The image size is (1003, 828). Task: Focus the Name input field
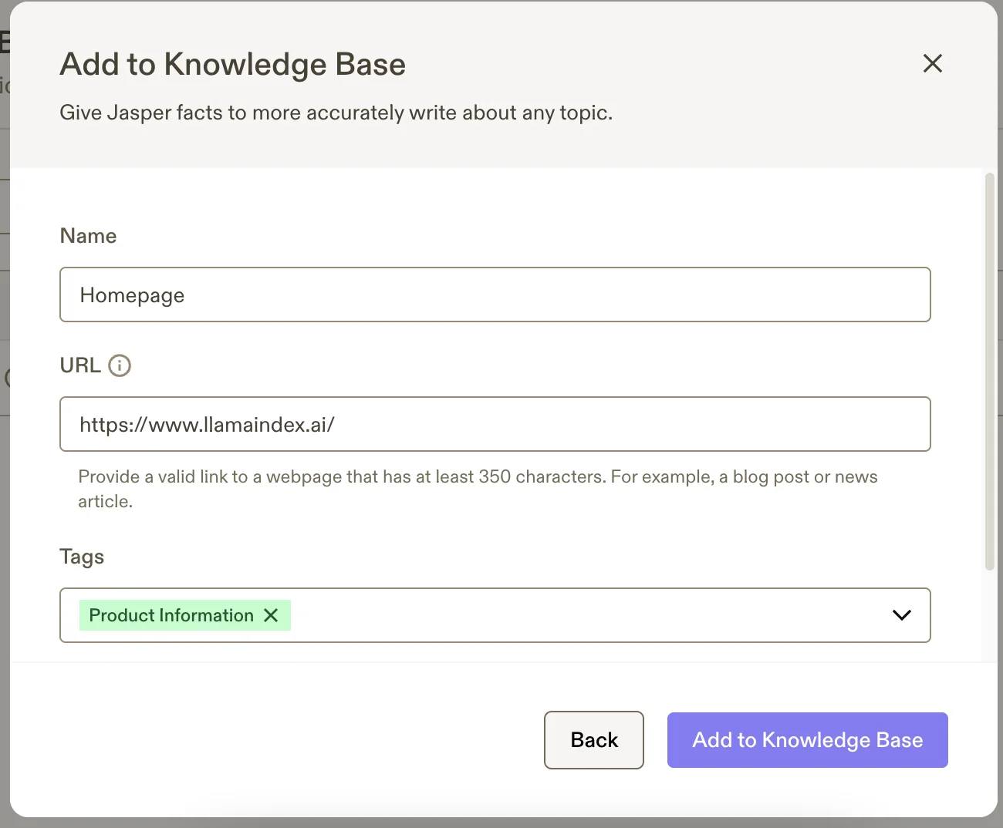pos(495,295)
